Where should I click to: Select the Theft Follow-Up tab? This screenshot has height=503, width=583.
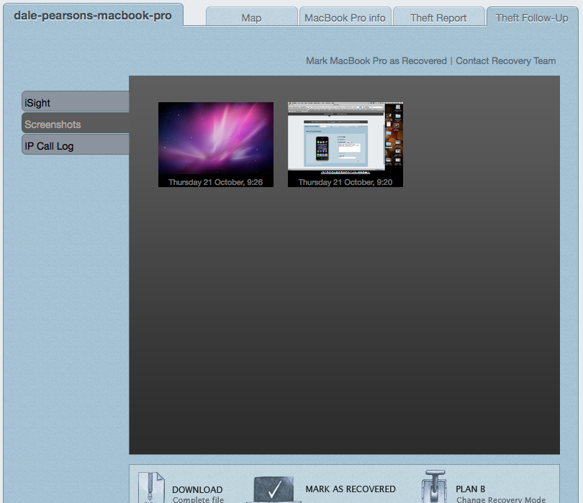click(x=532, y=17)
